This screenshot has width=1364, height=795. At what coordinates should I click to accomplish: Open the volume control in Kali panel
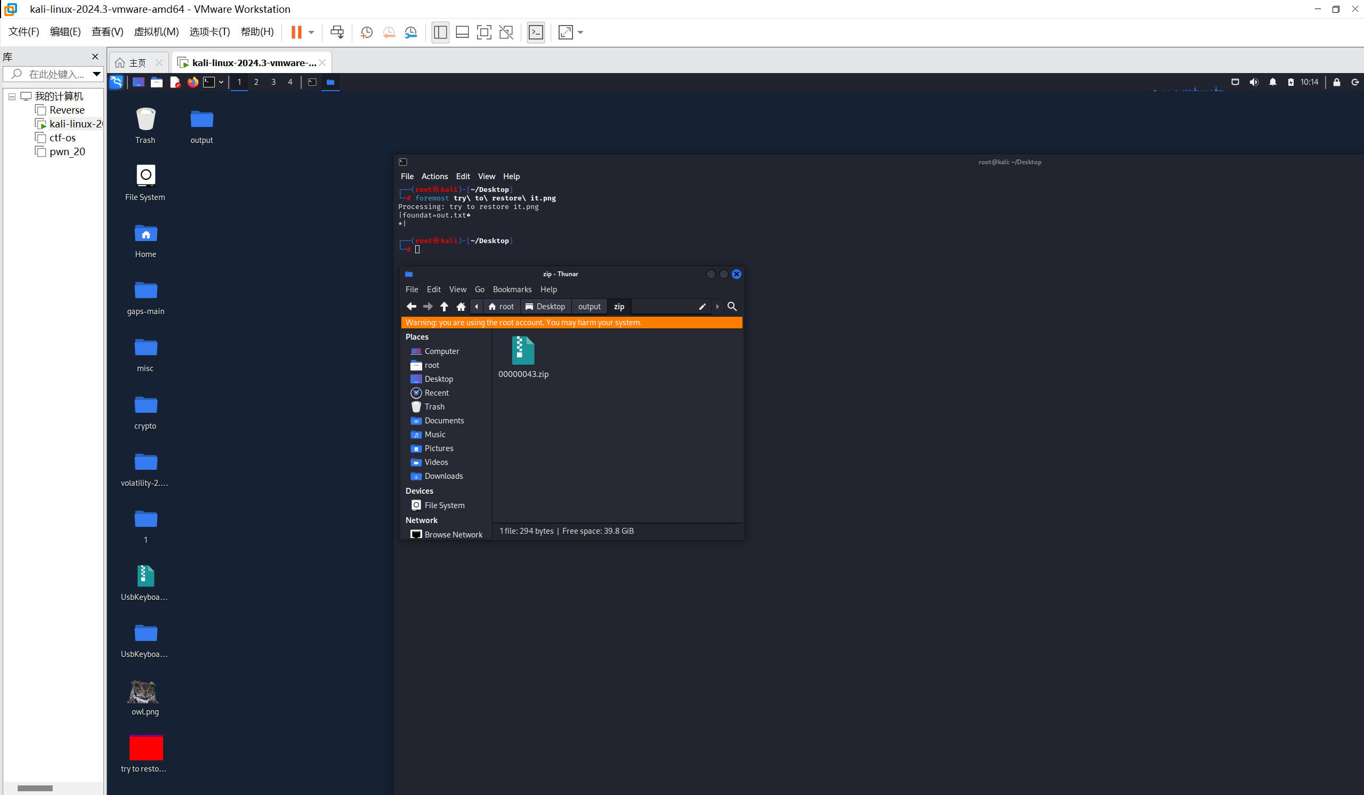click(x=1254, y=82)
